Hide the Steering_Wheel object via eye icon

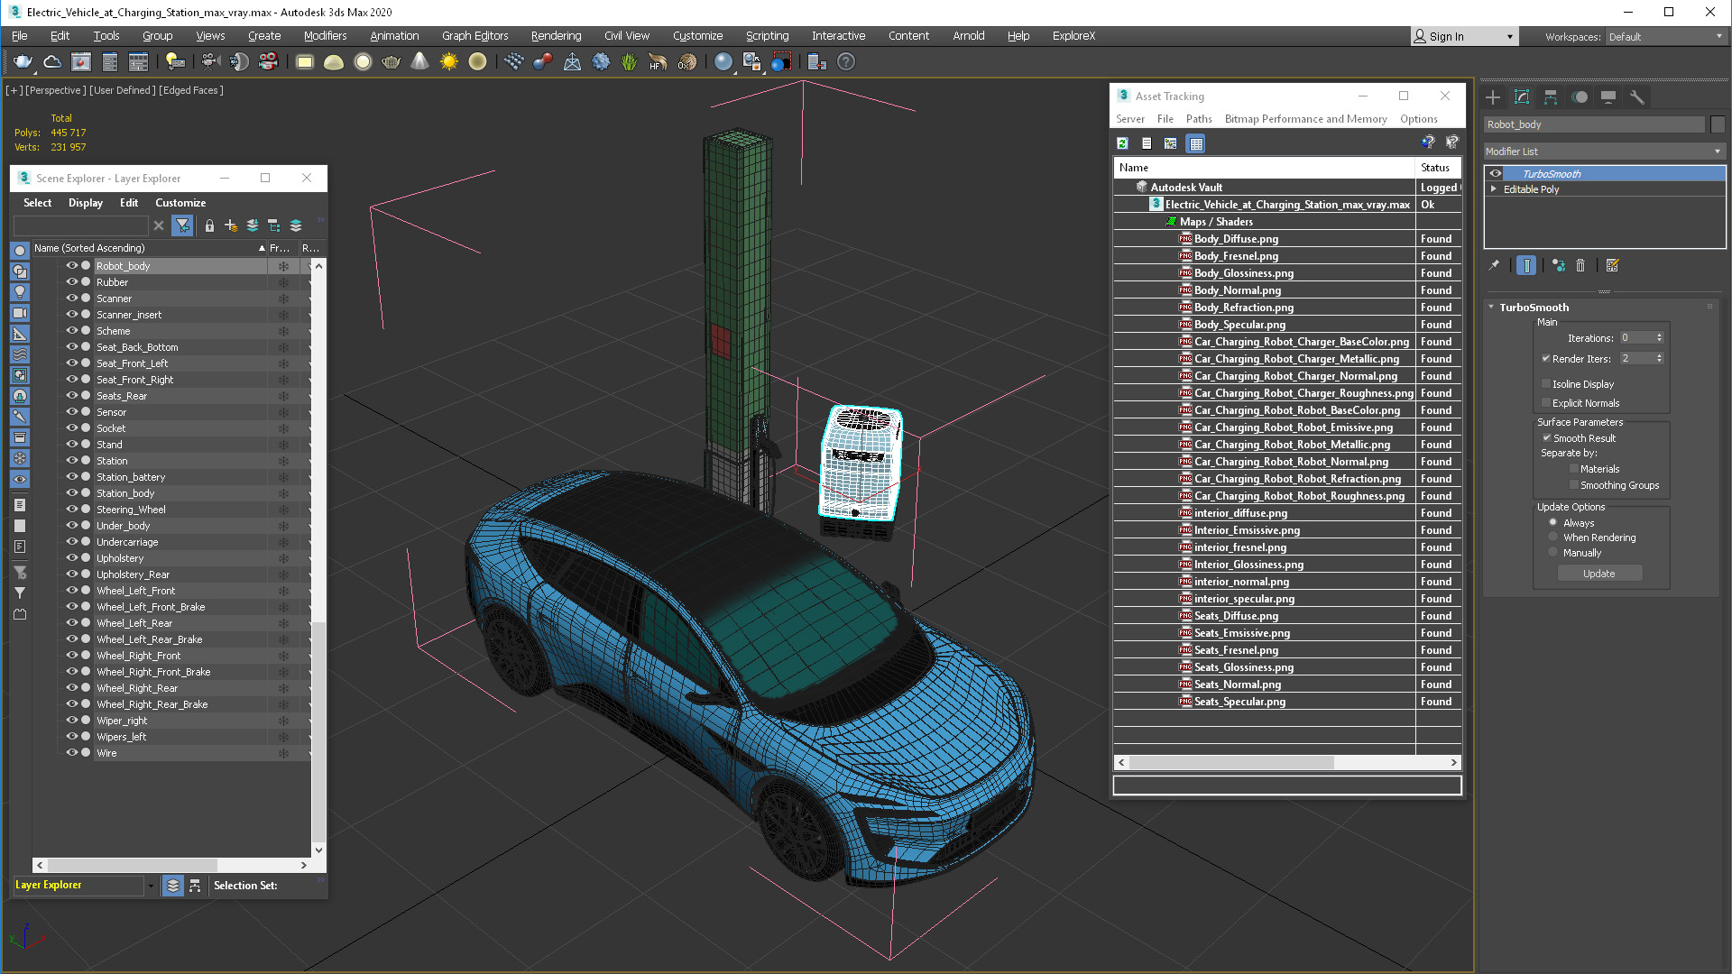[x=72, y=510]
